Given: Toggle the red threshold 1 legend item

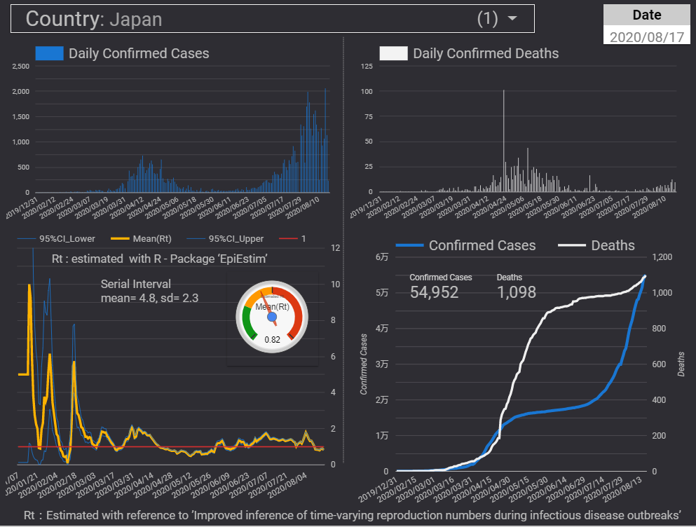Looking at the screenshot, I should [x=294, y=239].
